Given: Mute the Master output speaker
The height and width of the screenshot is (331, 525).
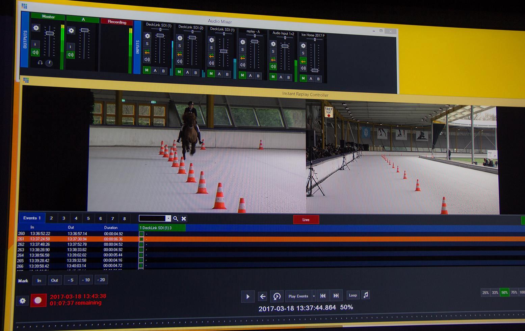Looking at the screenshot, I should point(35,52).
